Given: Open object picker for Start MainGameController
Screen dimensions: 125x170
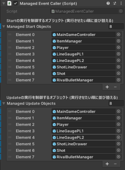Looking at the screenshot, I should pyautogui.click(x=119, y=35).
